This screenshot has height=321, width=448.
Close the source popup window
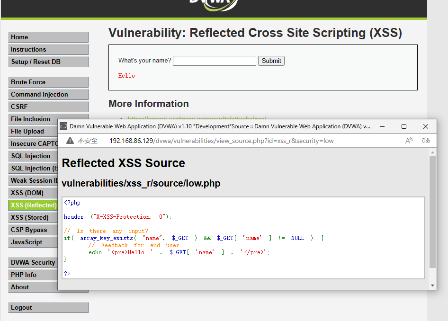coord(426,126)
